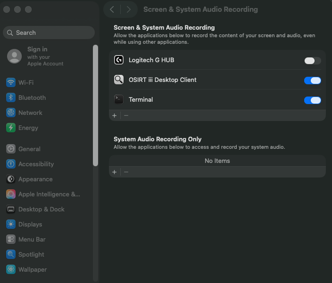Open the General settings pane
The height and width of the screenshot is (283, 332).
pos(29,149)
